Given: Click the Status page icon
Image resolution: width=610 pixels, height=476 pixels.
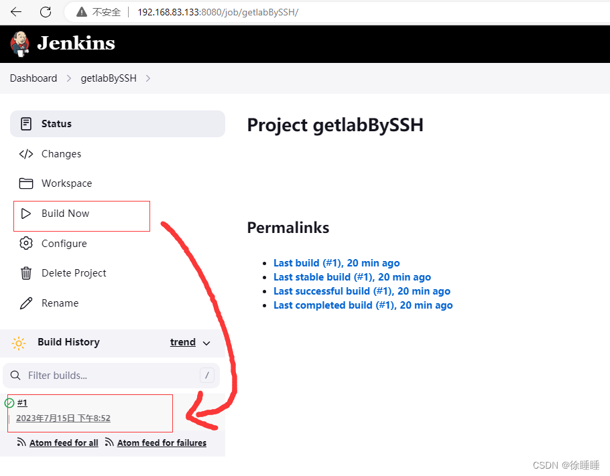Looking at the screenshot, I should coord(26,124).
